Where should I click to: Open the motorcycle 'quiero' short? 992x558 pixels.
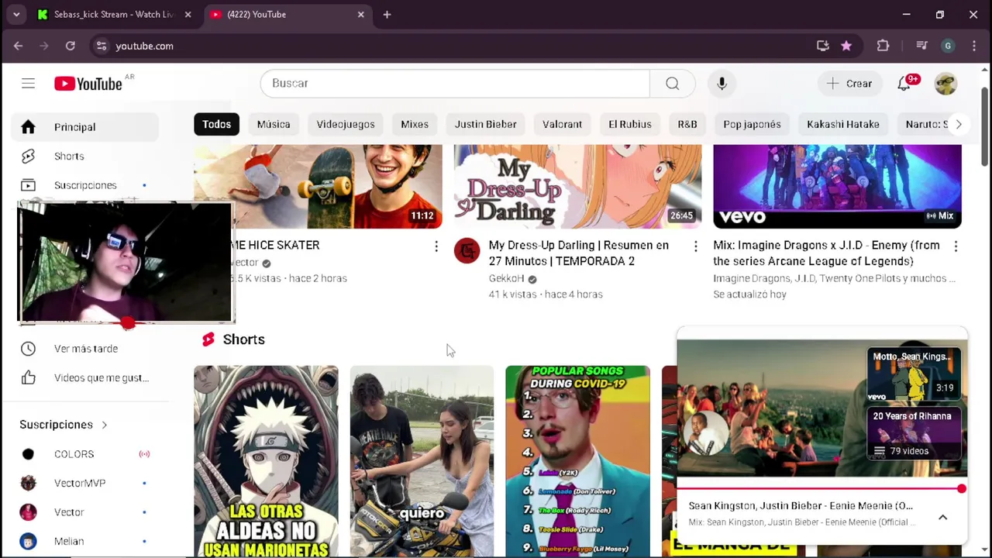click(x=422, y=461)
